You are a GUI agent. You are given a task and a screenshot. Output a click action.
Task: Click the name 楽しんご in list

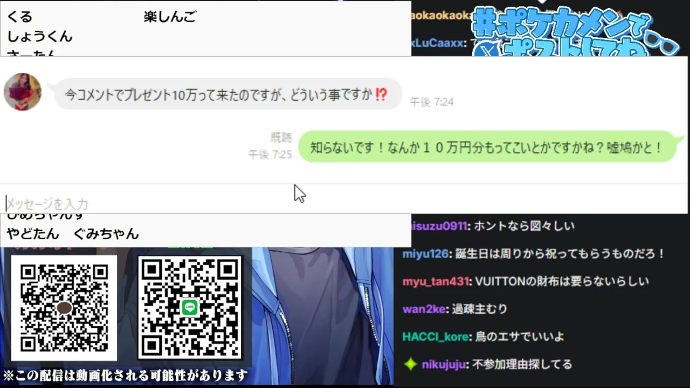click(170, 17)
